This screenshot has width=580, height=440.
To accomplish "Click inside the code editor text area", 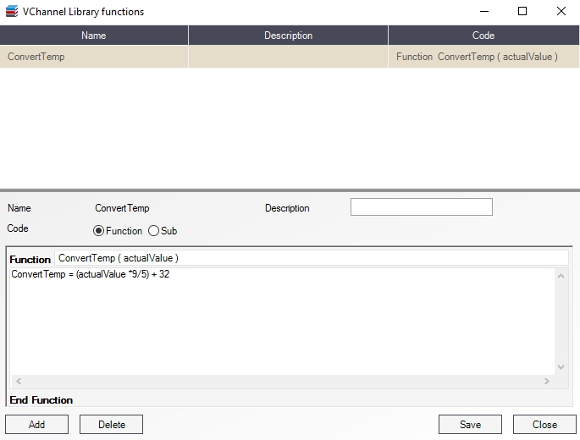I will tap(279, 322).
